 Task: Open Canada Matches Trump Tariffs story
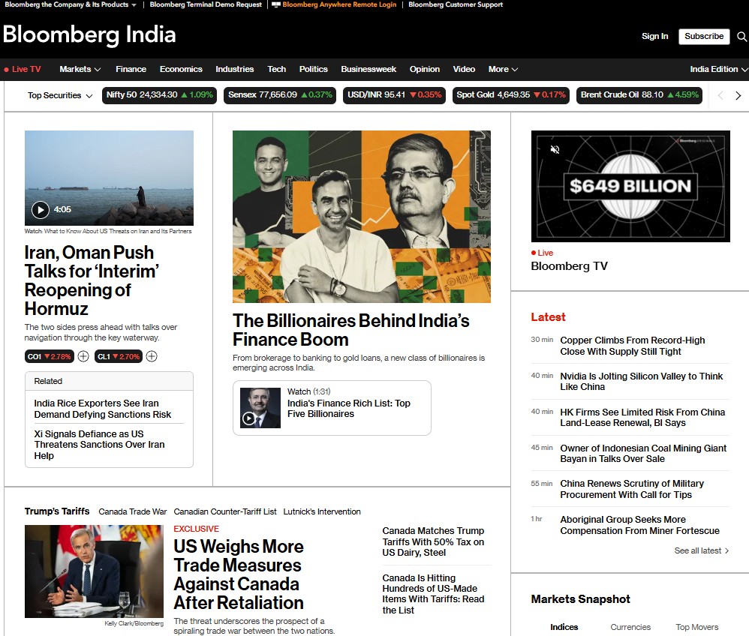(x=433, y=542)
